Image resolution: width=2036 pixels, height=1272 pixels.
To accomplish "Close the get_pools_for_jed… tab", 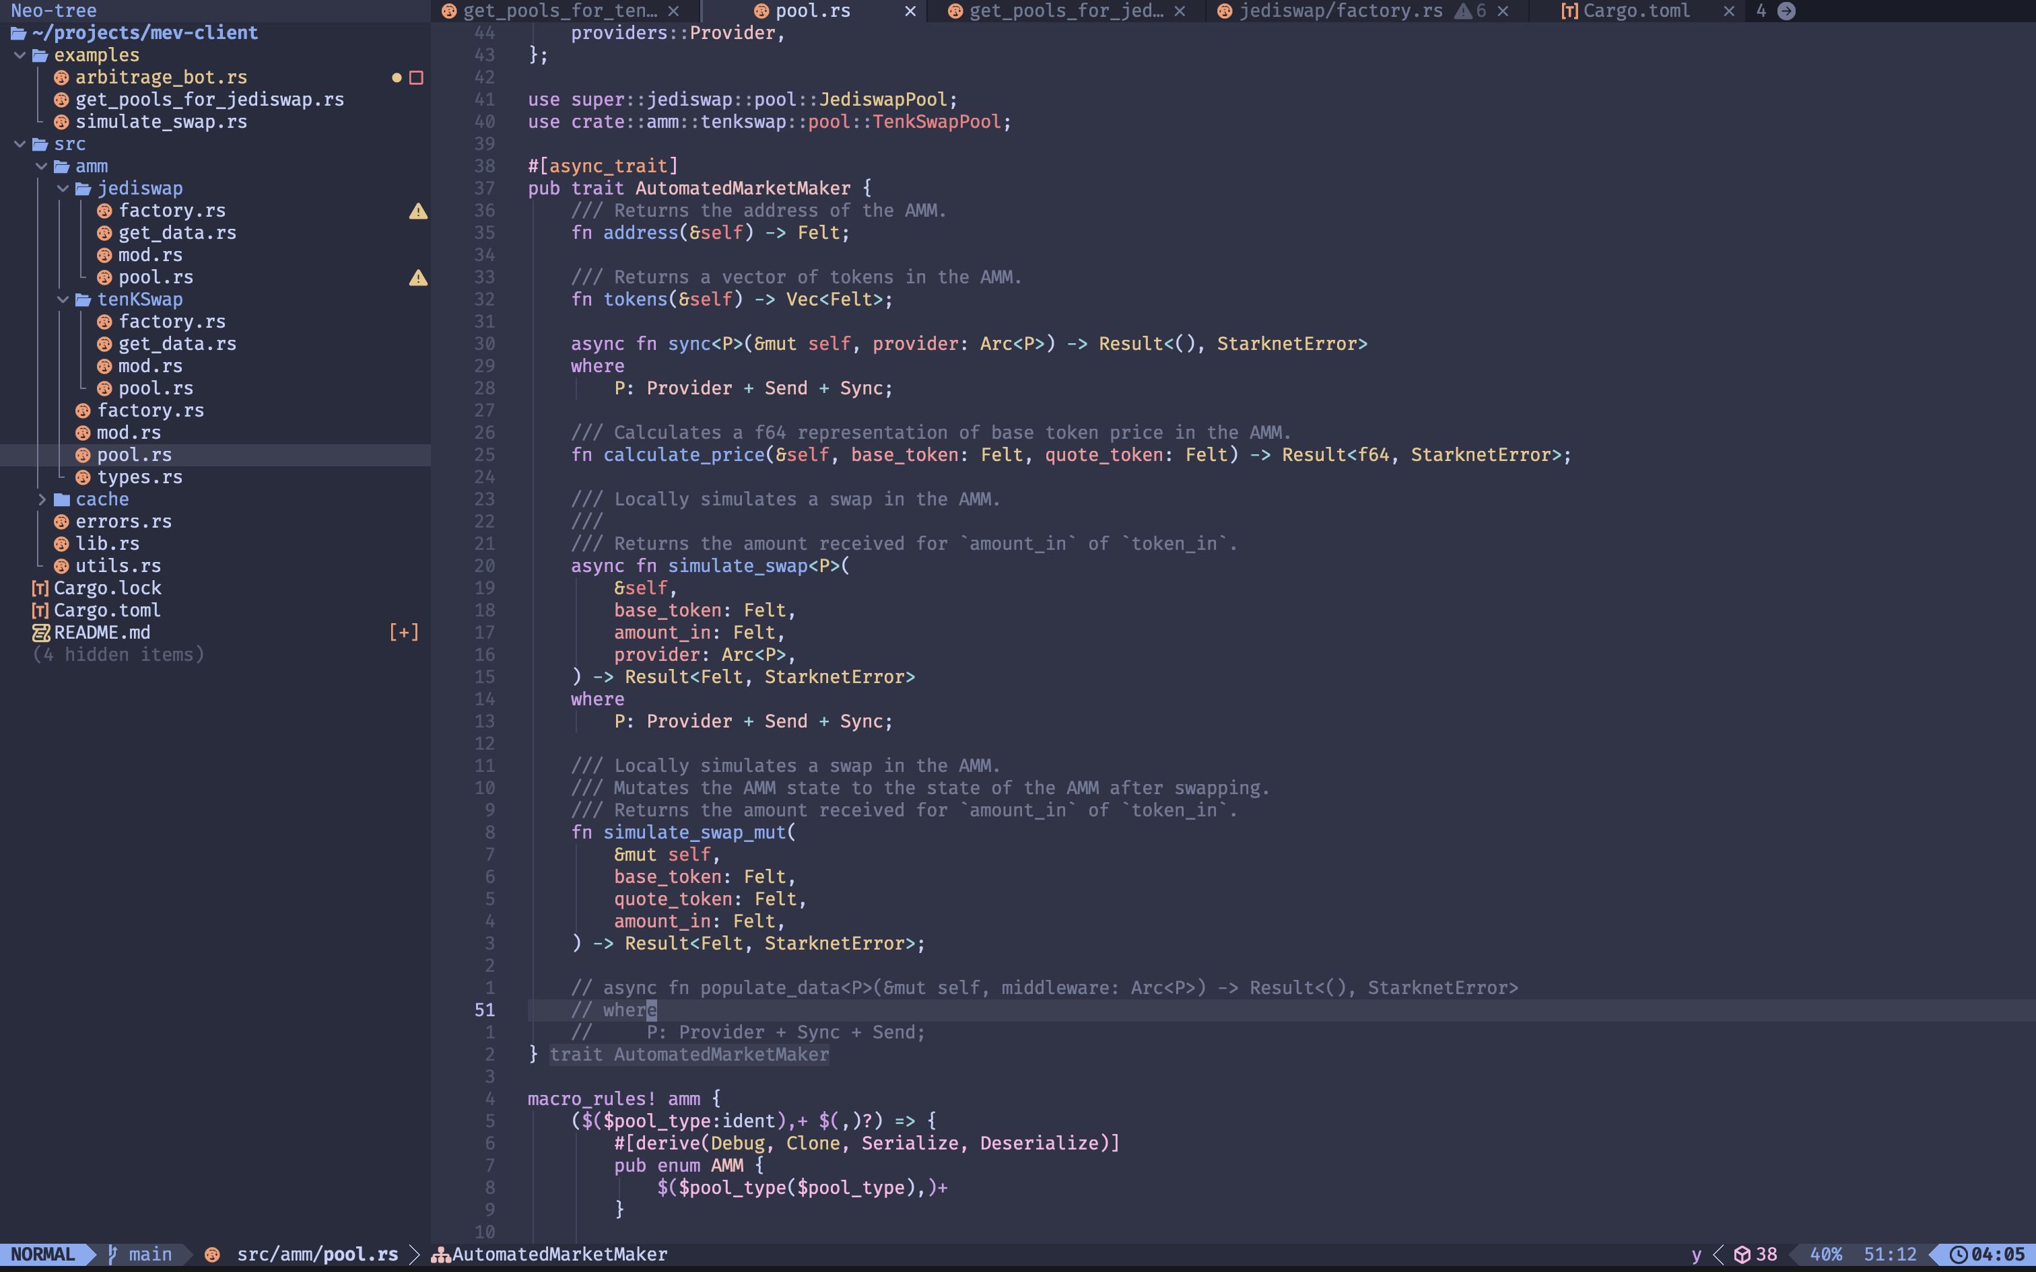I will pos(1180,11).
